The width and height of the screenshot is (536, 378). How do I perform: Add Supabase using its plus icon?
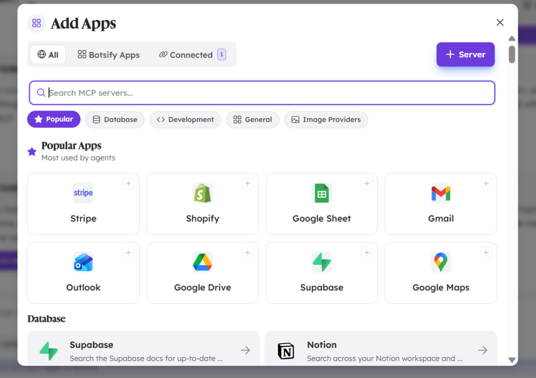click(x=367, y=253)
